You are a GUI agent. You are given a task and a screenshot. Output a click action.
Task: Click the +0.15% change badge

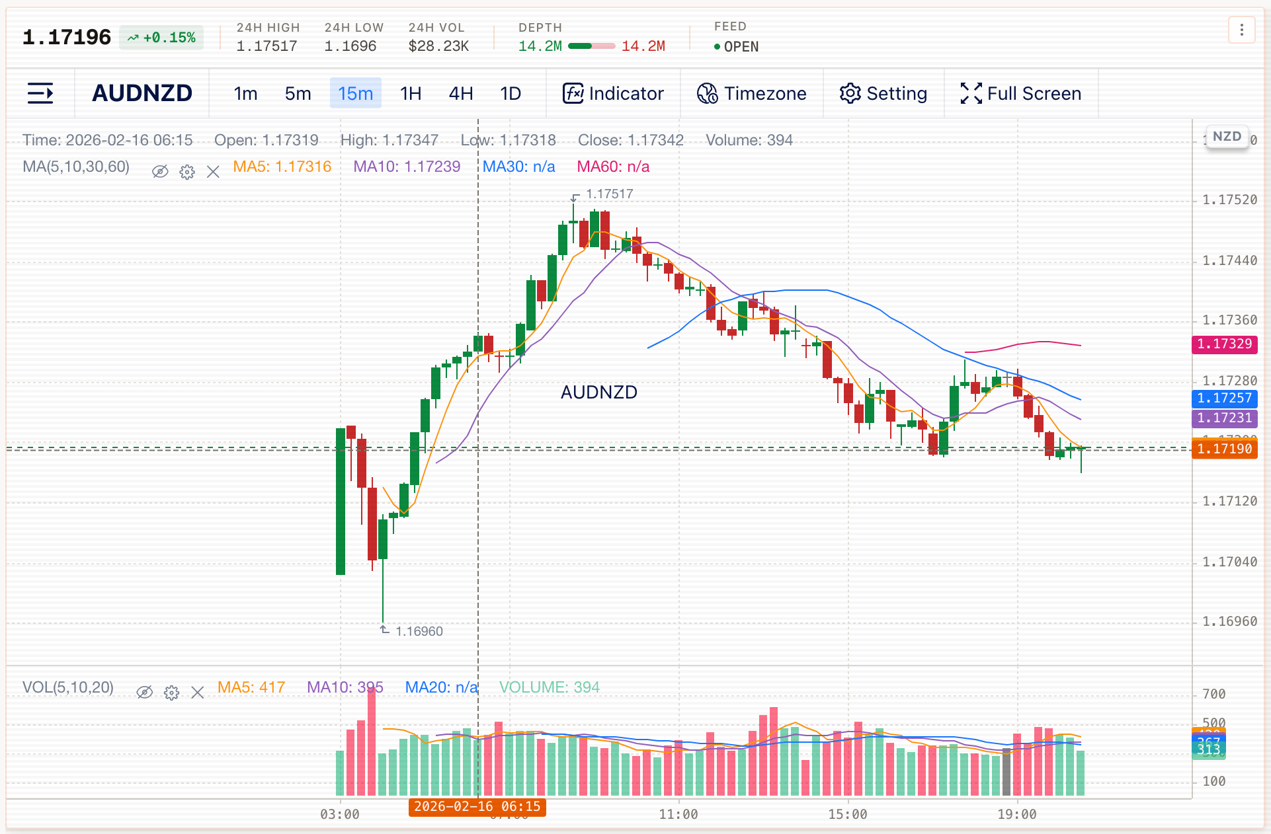coord(161,37)
